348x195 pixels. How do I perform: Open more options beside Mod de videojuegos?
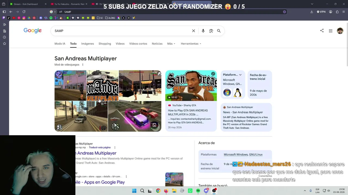pyautogui.click(x=83, y=65)
